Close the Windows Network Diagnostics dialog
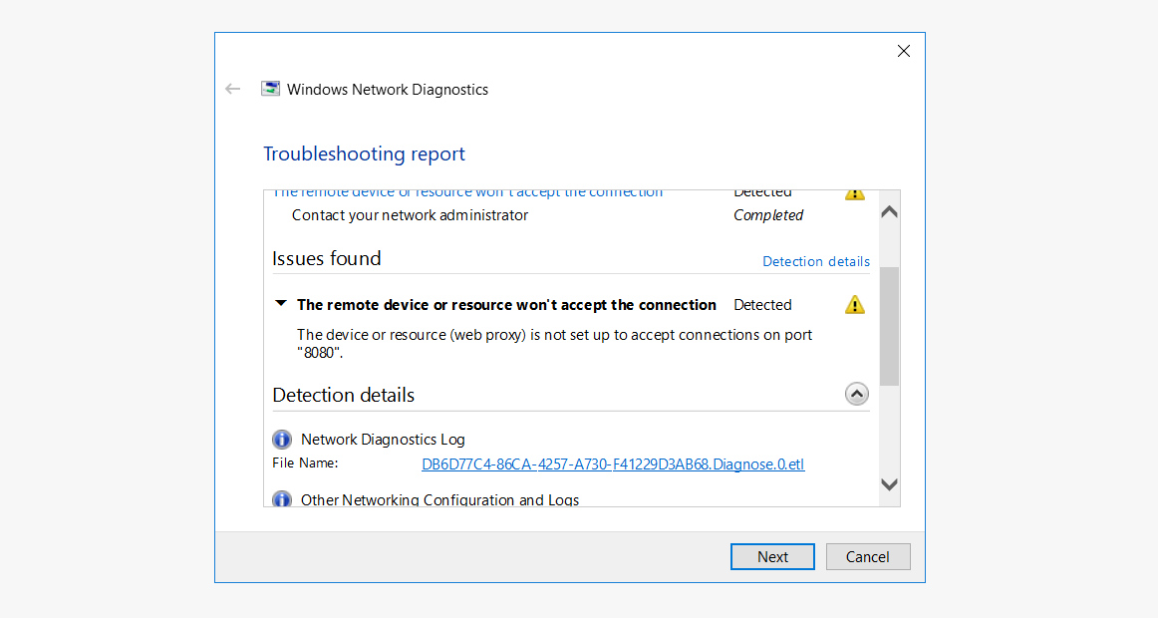The height and width of the screenshot is (618, 1158). (x=903, y=51)
